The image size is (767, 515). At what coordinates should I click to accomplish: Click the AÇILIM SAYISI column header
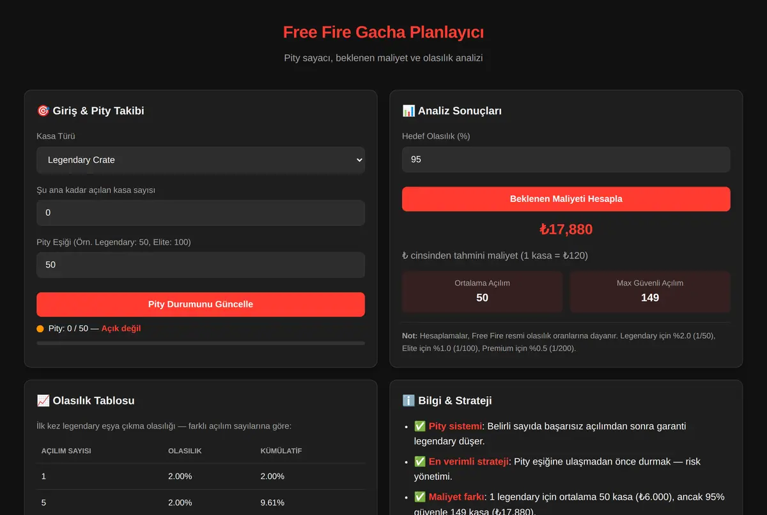(x=66, y=450)
